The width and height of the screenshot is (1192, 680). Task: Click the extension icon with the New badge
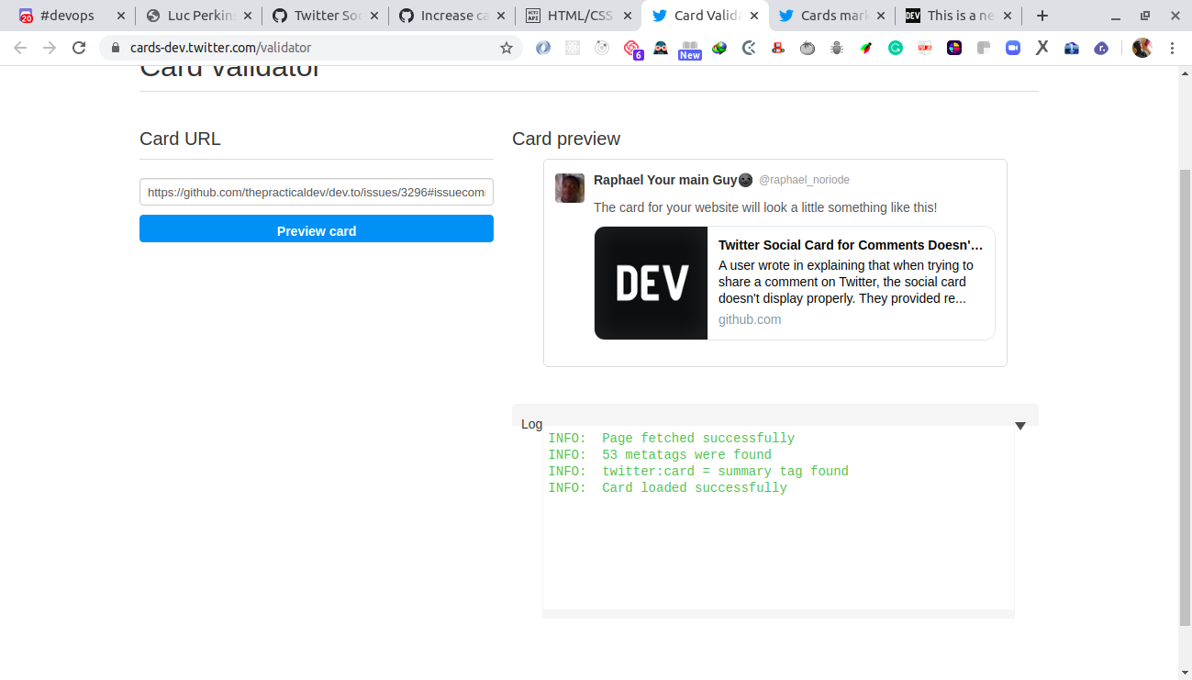point(690,48)
